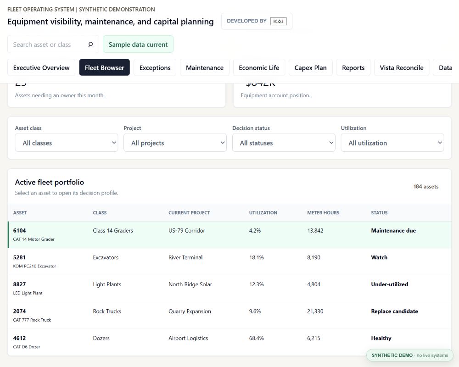Click the Healthy status for asset 4612
459x367 pixels.
coord(381,338)
